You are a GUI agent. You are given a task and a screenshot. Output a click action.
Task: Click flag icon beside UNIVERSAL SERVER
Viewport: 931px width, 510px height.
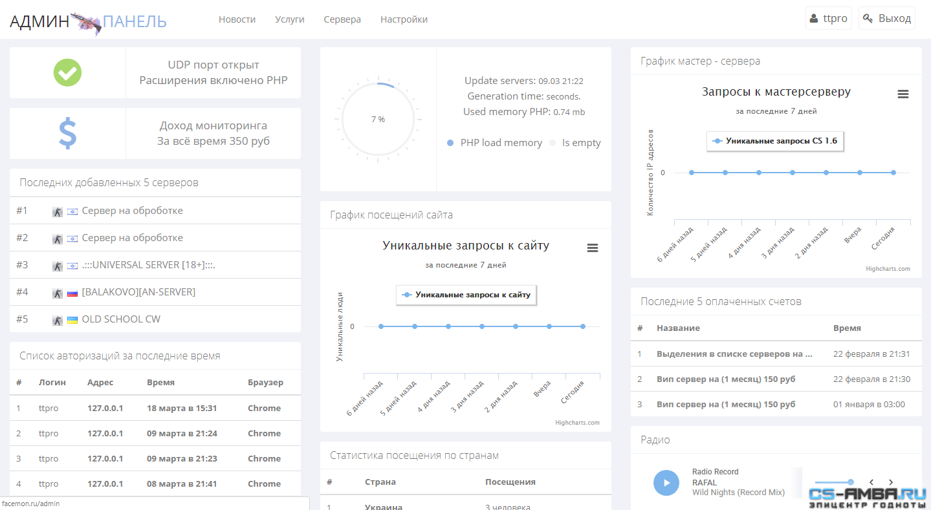click(x=72, y=265)
